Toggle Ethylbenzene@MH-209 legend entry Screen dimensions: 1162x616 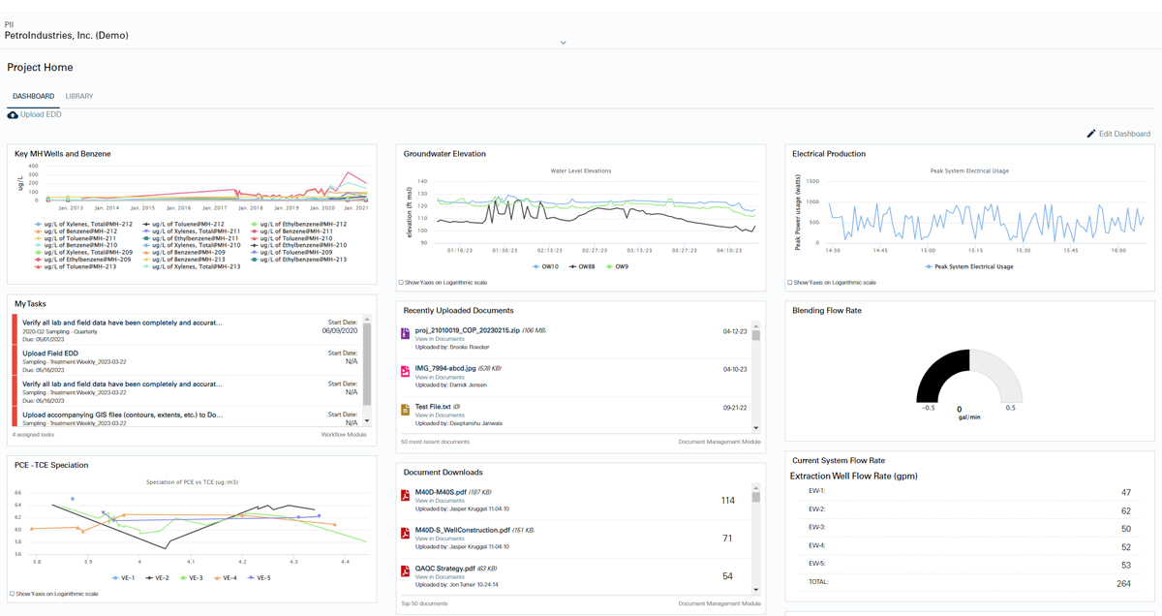82,260
